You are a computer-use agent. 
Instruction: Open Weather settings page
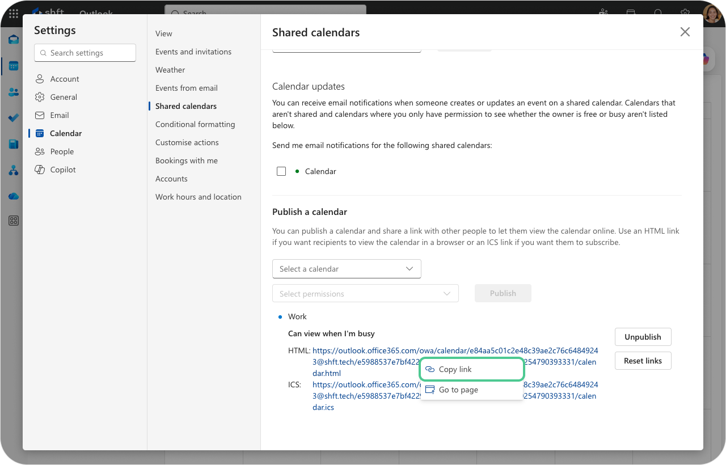click(170, 70)
